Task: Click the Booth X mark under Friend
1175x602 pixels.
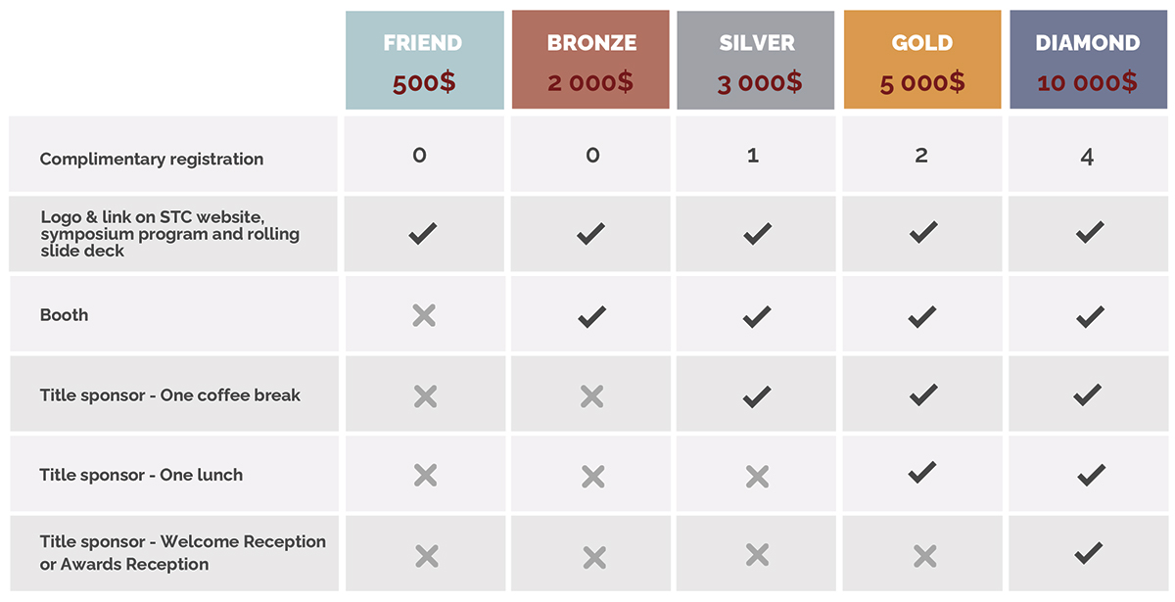Action: click(424, 315)
